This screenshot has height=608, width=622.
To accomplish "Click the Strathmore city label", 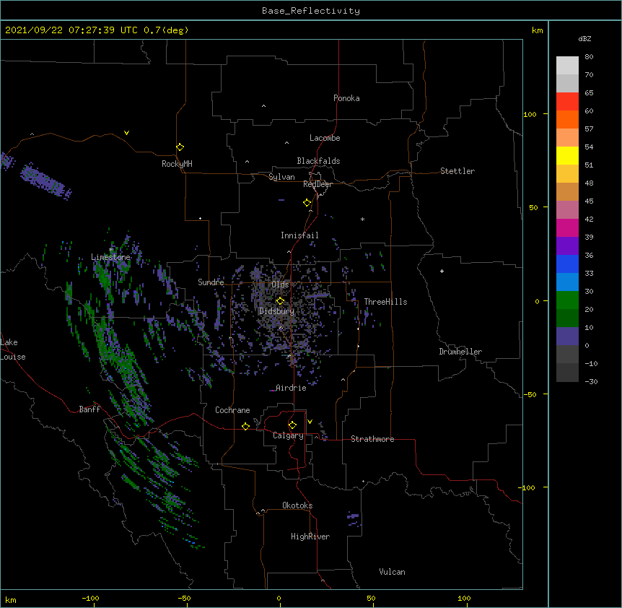I will (x=372, y=439).
